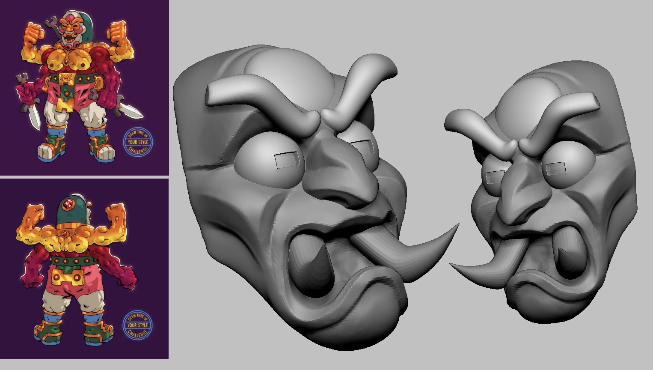
Task: Click the back-view character reference image
Action: pos(84,269)
